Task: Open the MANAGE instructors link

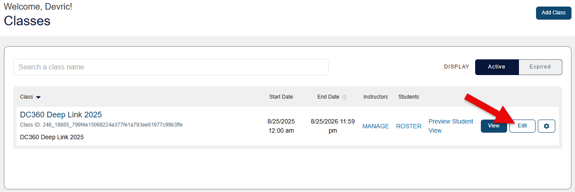Action: point(375,126)
